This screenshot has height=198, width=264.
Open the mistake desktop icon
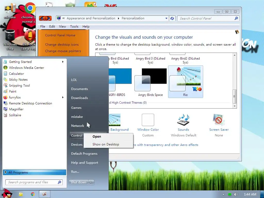click(10, 11)
